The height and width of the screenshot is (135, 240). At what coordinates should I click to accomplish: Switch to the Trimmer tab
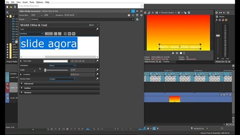[x=166, y=61]
